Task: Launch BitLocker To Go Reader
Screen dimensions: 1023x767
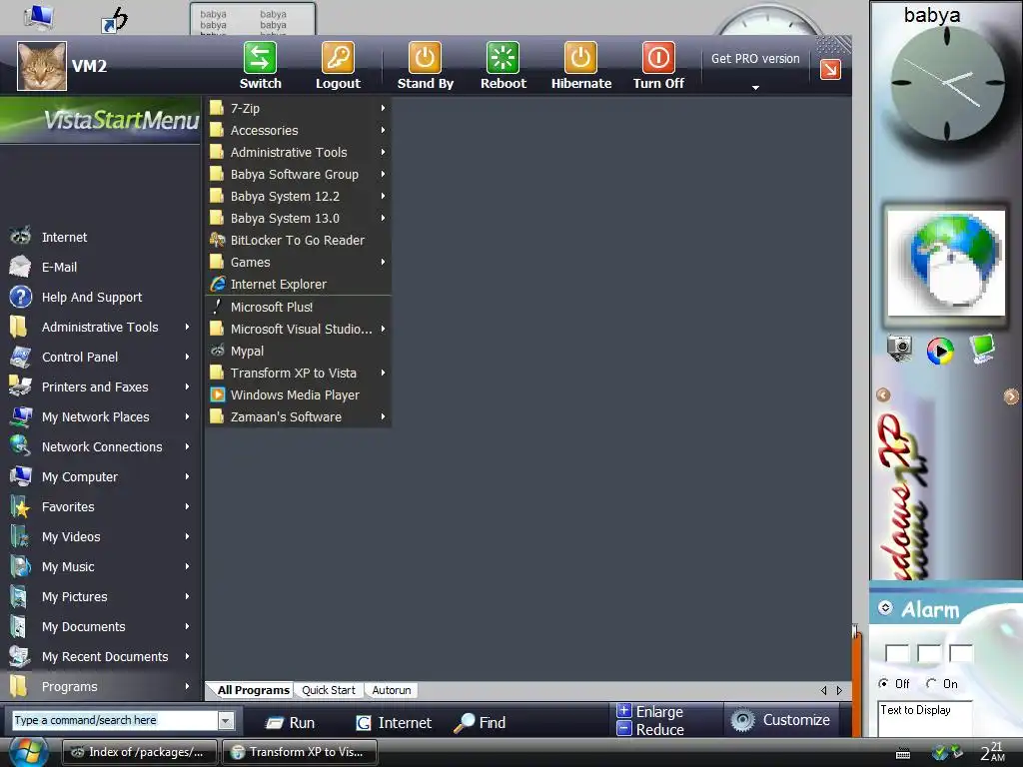Action: [x=298, y=240]
